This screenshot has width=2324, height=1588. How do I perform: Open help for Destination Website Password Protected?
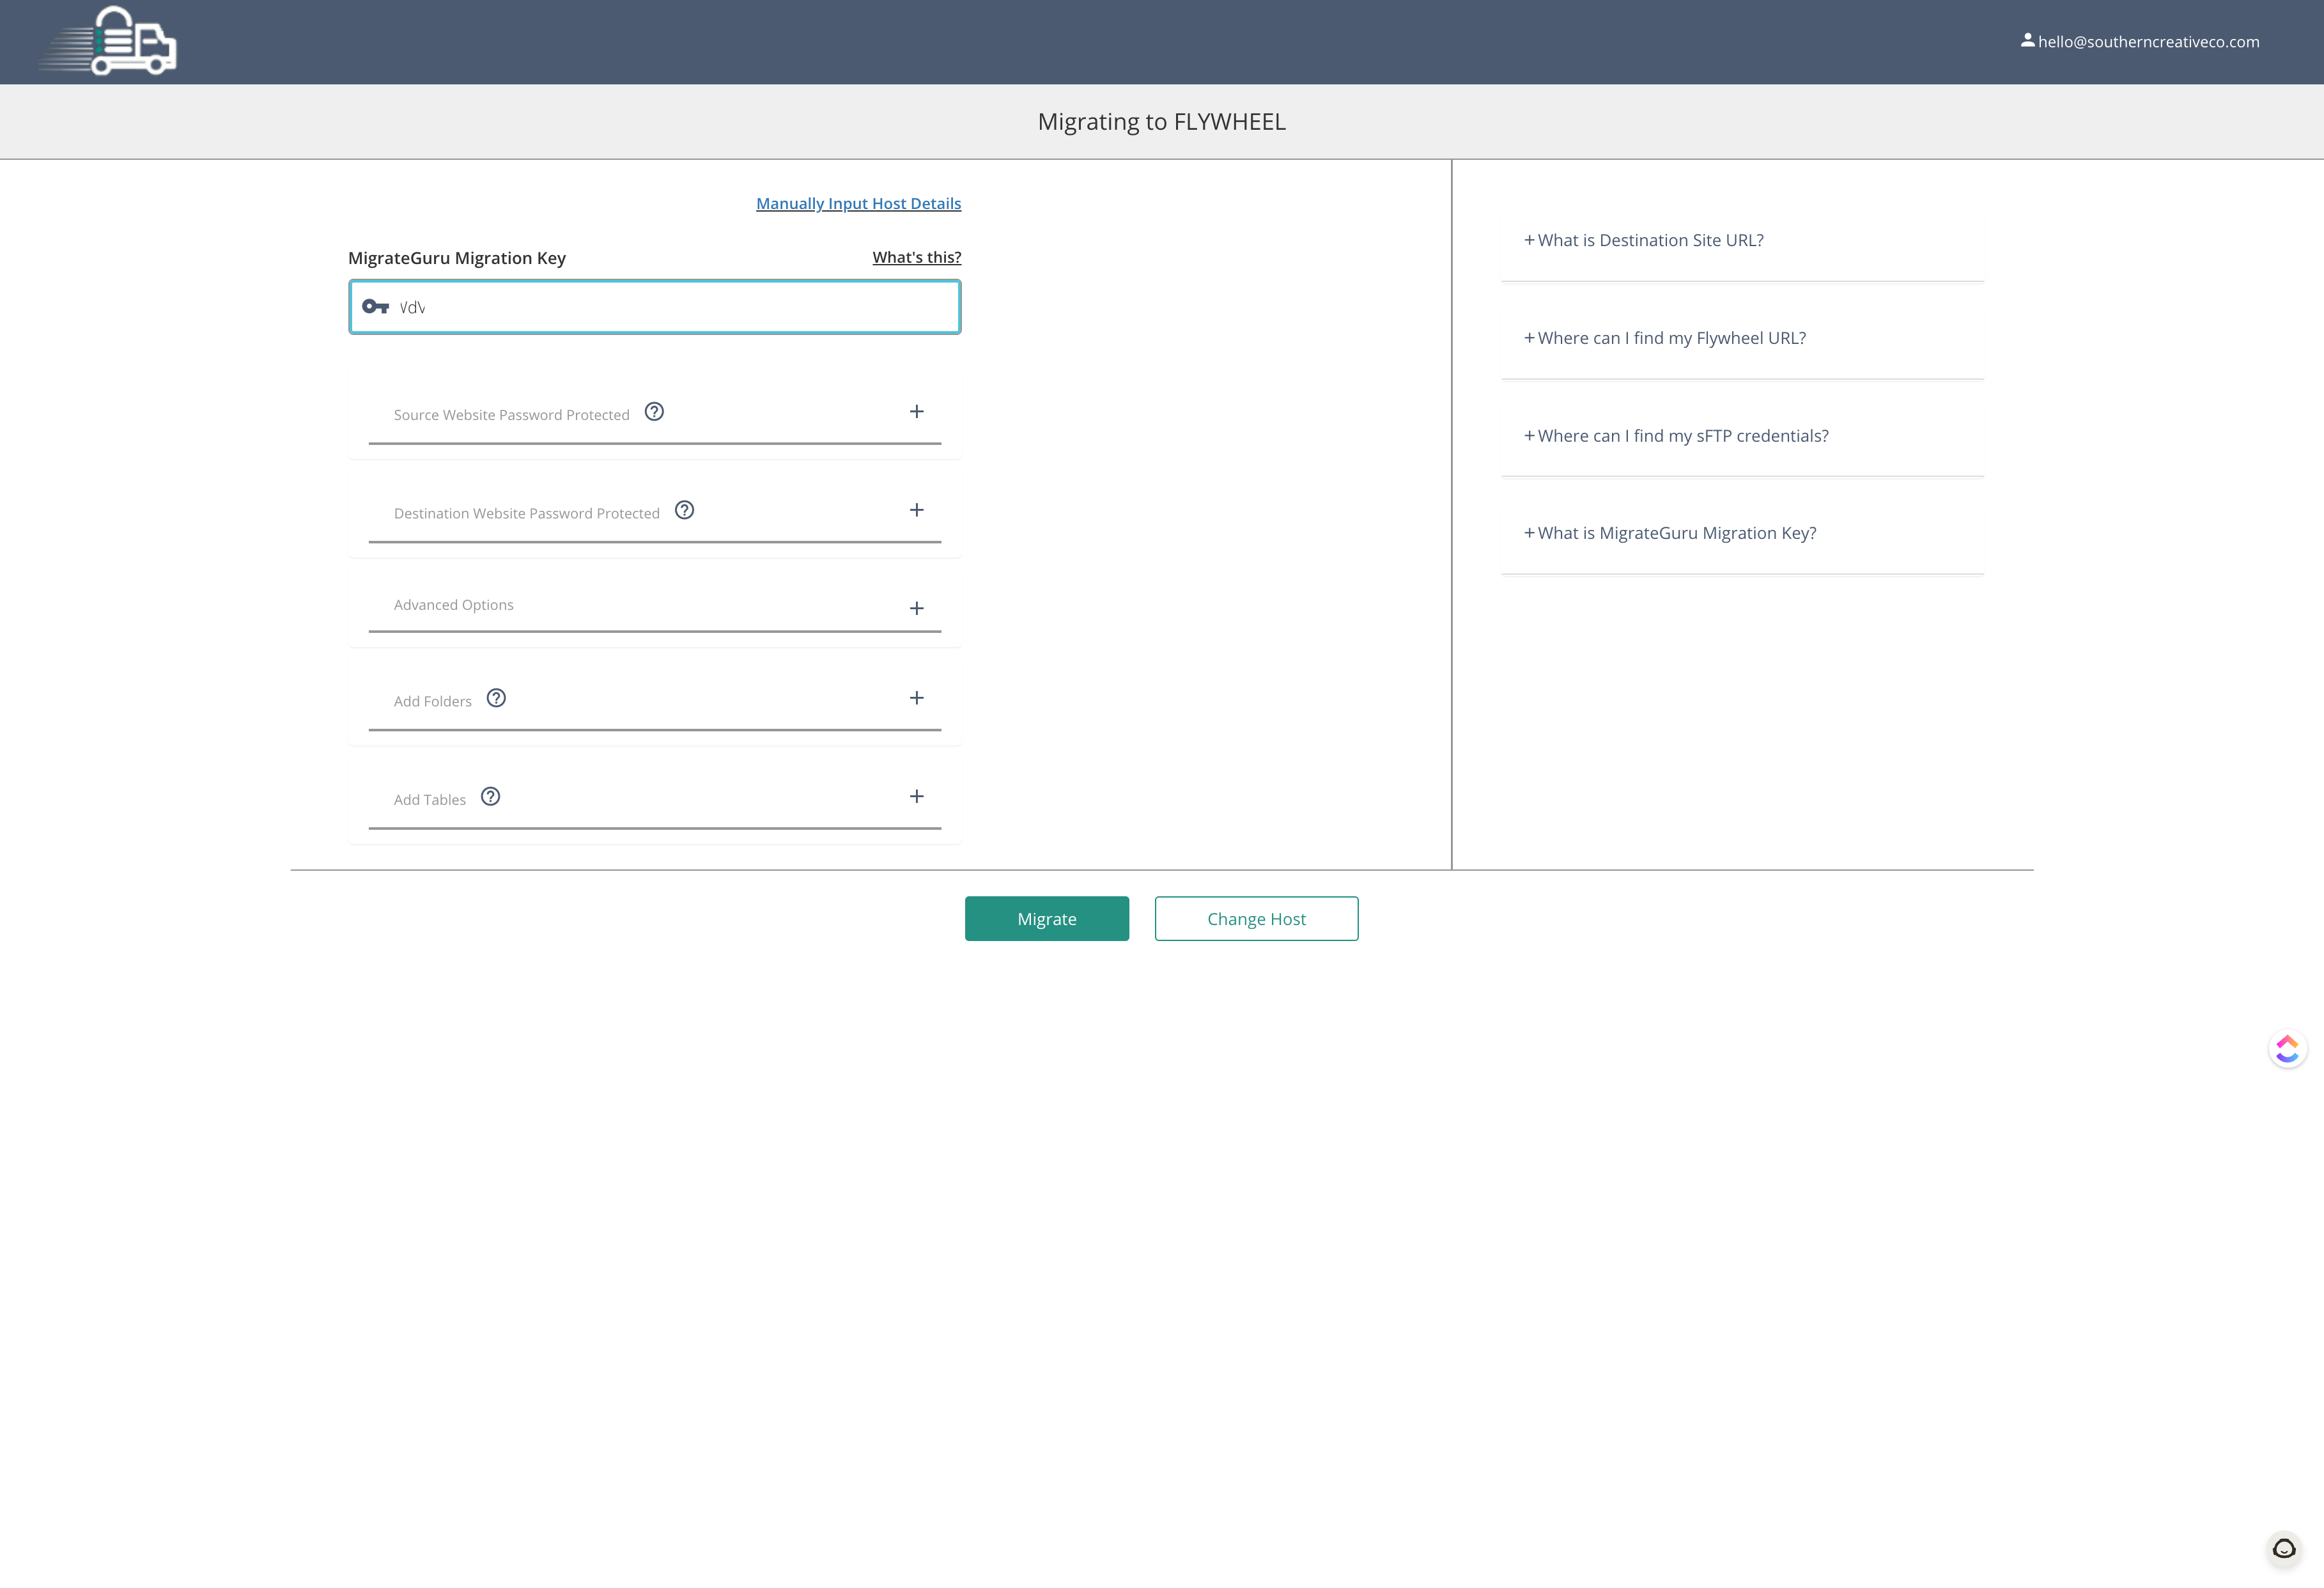(x=684, y=510)
